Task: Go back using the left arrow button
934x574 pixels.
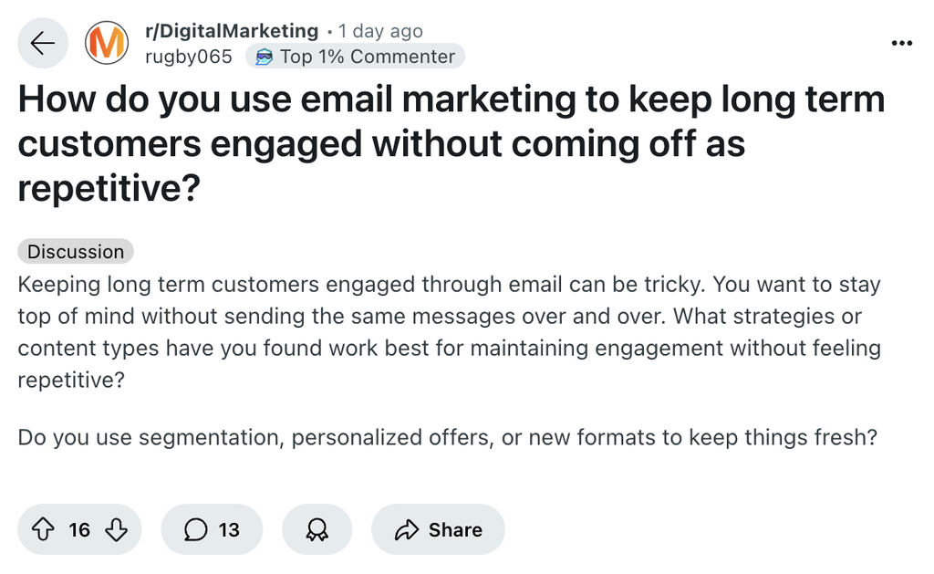Action: [43, 43]
